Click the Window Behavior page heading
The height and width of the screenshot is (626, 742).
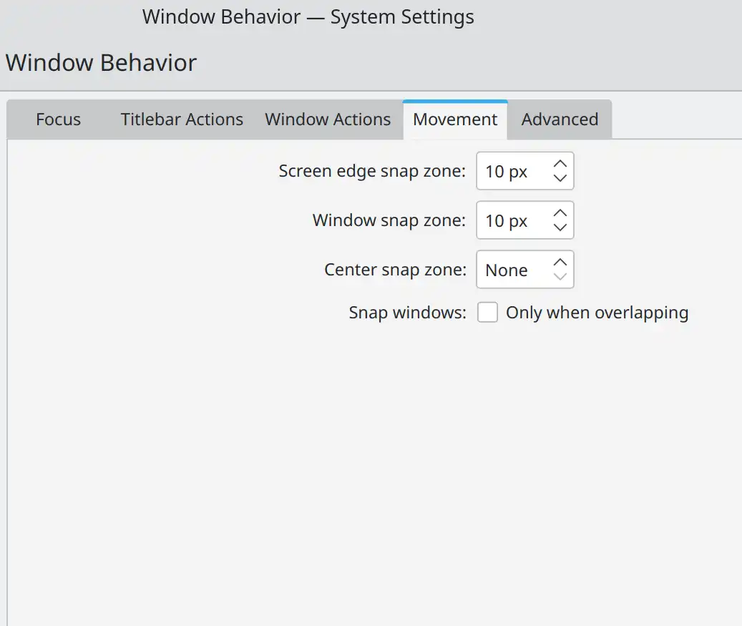click(101, 63)
